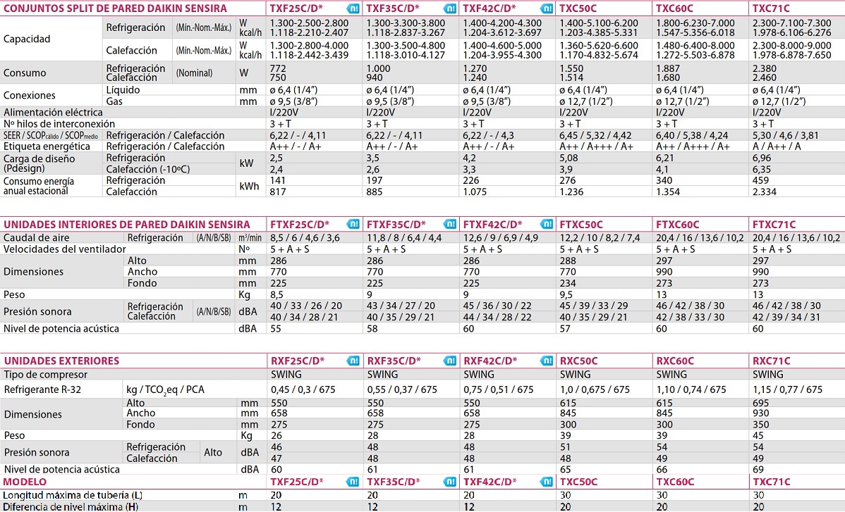Viewport: 845px width, 512px height.
Task: Click the RXC71C column header
Action: pyautogui.click(x=772, y=361)
